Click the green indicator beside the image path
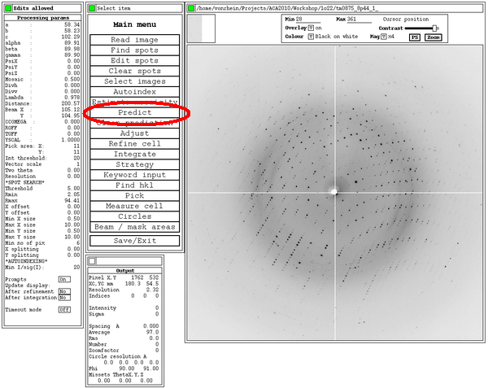 coord(190,8)
